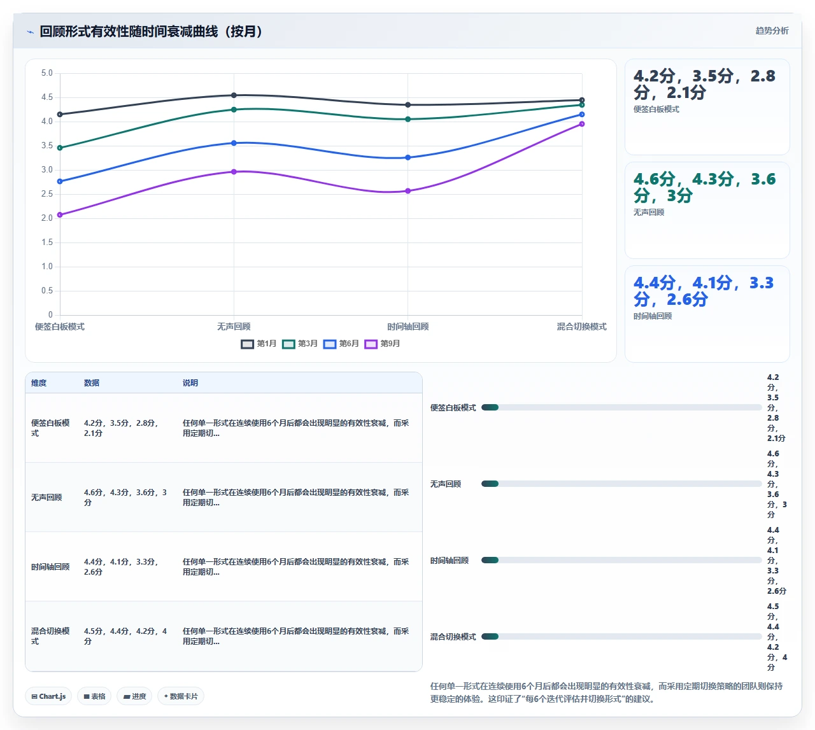Toggle the 第6月 legend series

coord(341,344)
